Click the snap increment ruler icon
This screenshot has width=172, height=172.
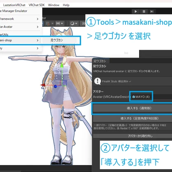pyautogui.click(x=58, y=23)
